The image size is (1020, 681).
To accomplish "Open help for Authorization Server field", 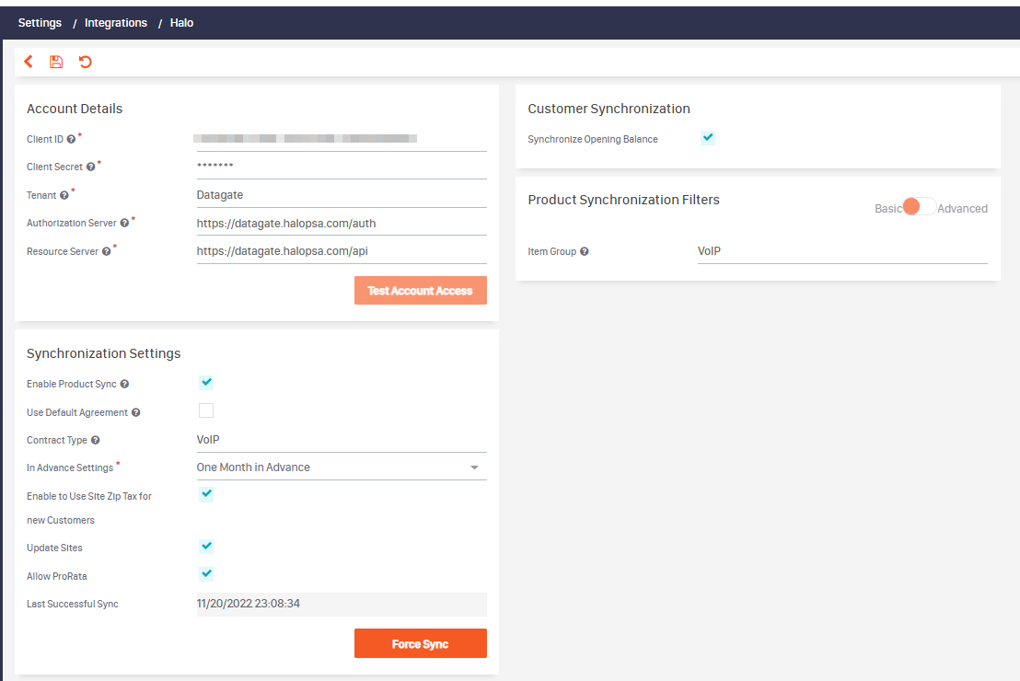I will [x=124, y=223].
